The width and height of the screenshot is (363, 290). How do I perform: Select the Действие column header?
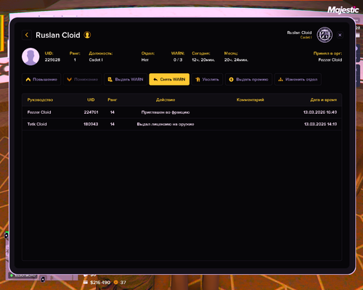point(166,100)
